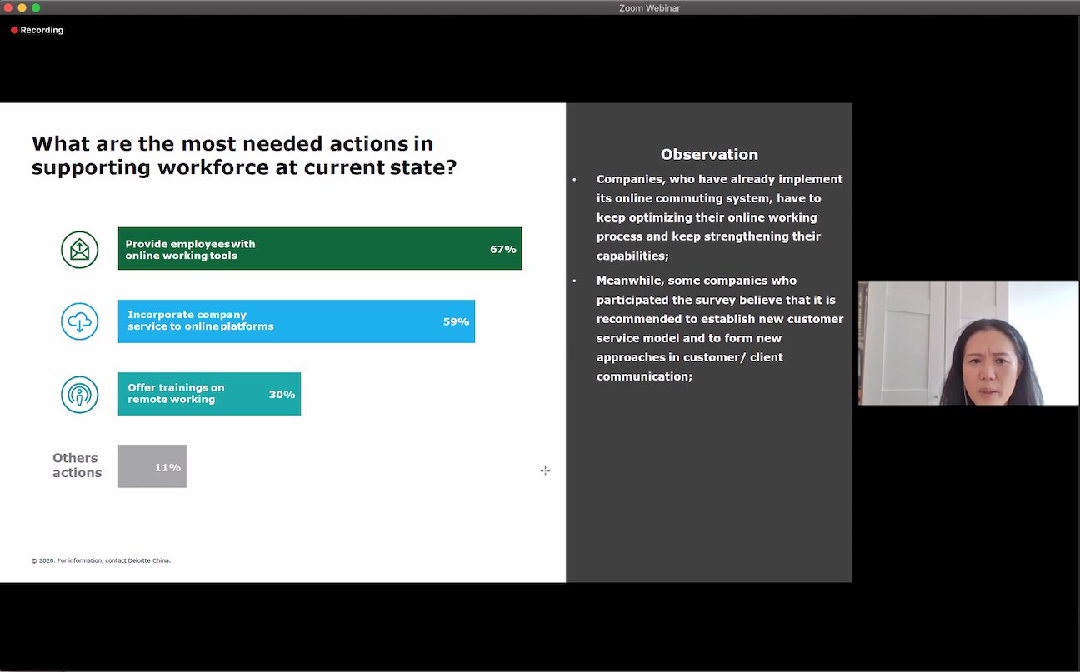
Task: Select the teal 30% remote working bar
Action: click(209, 394)
